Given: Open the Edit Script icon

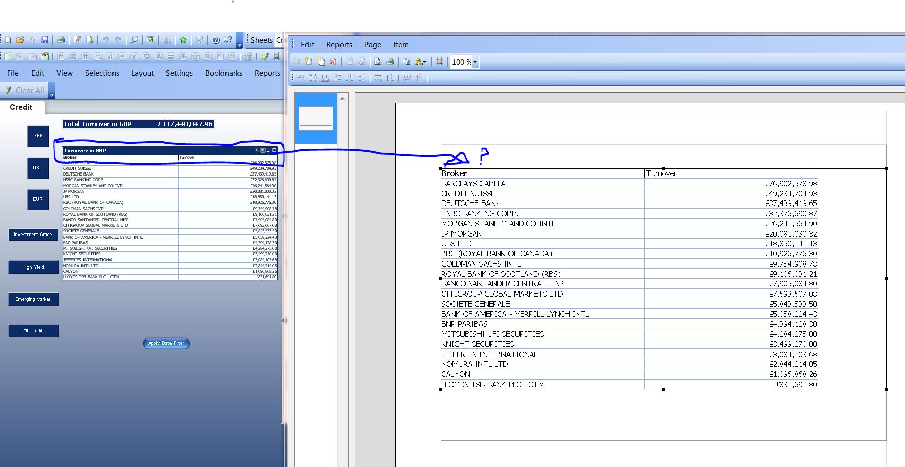Looking at the screenshot, I should tap(77, 40).
